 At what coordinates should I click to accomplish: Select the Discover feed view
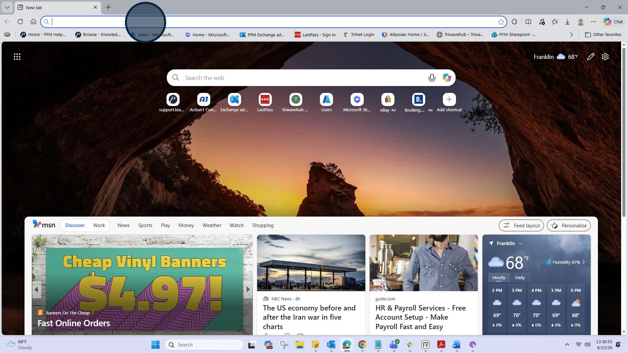(x=75, y=225)
